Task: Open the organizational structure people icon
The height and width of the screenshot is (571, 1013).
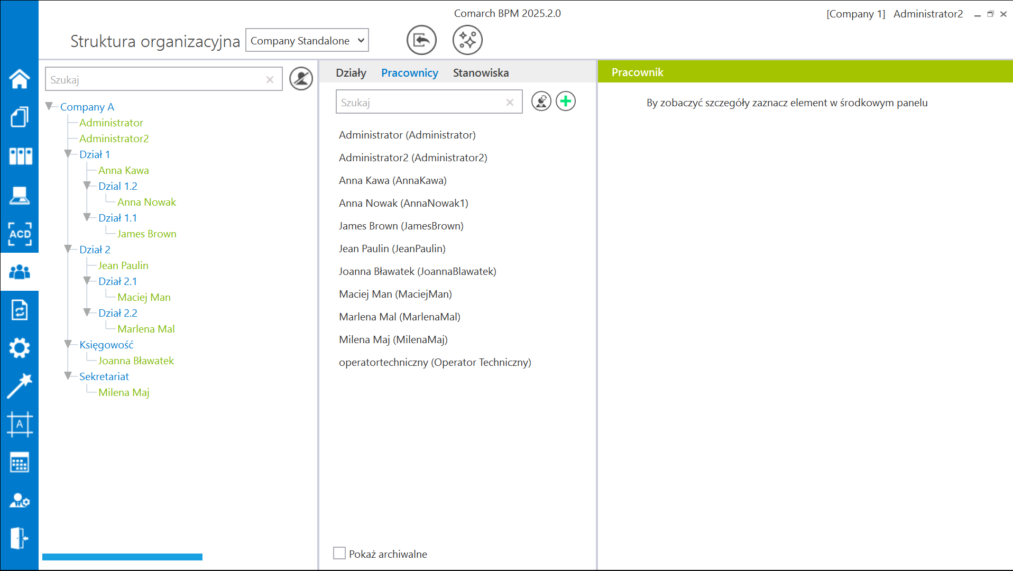Action: pos(20,272)
